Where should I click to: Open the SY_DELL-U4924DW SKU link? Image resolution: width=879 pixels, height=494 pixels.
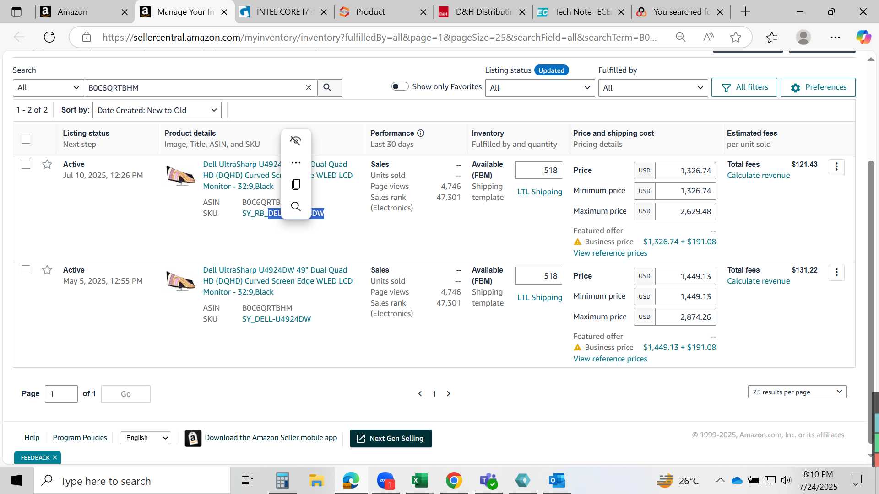[276, 319]
